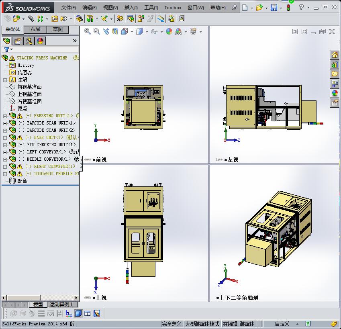Click the Apply Scene icon
341x329 pixels.
(178, 31)
